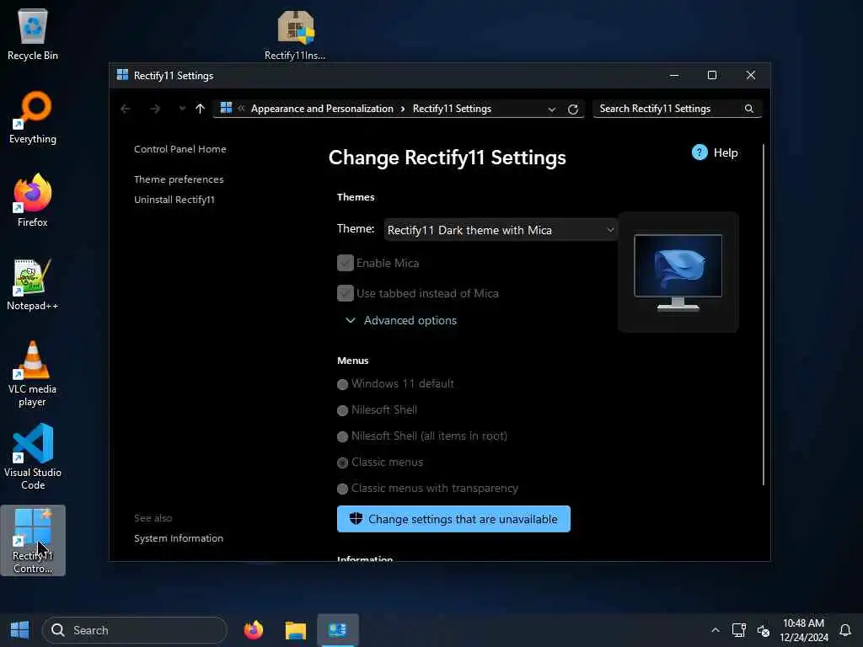Click the Menus section heading
863x647 pixels.
click(x=353, y=361)
